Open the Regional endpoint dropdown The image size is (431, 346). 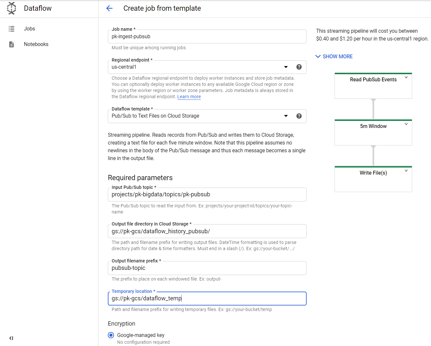click(286, 67)
